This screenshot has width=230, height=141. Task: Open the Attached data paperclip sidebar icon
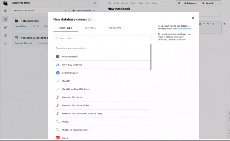point(5,19)
